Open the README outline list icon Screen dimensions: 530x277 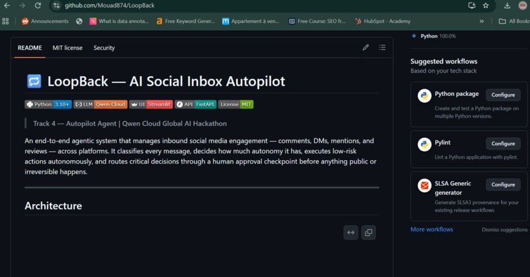coord(382,47)
